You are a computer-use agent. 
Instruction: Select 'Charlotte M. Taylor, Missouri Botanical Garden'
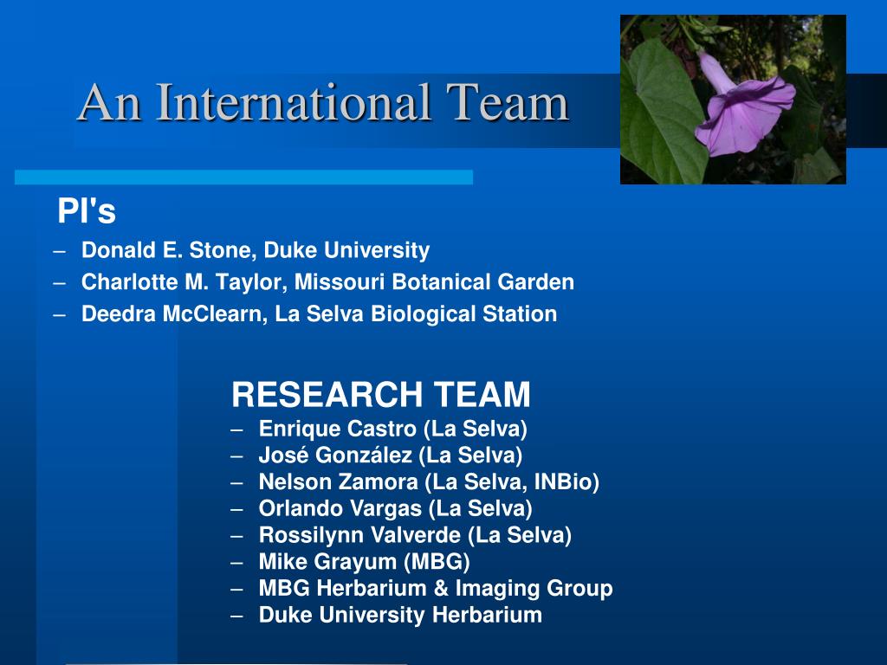point(327,281)
